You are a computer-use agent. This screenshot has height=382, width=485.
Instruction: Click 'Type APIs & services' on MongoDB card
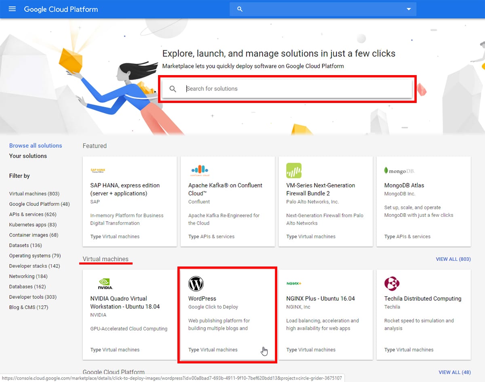click(x=407, y=237)
